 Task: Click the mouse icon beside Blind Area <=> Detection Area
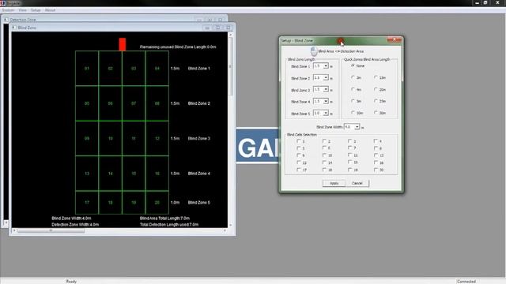click(314, 50)
